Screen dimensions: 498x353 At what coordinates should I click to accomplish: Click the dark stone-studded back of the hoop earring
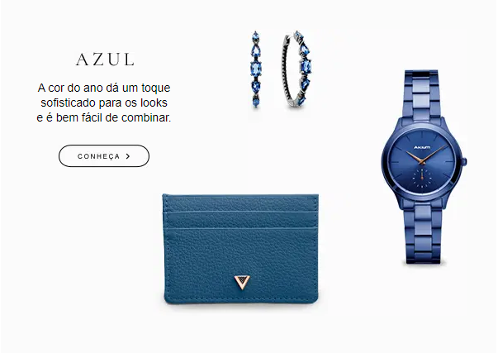[x=289, y=72]
